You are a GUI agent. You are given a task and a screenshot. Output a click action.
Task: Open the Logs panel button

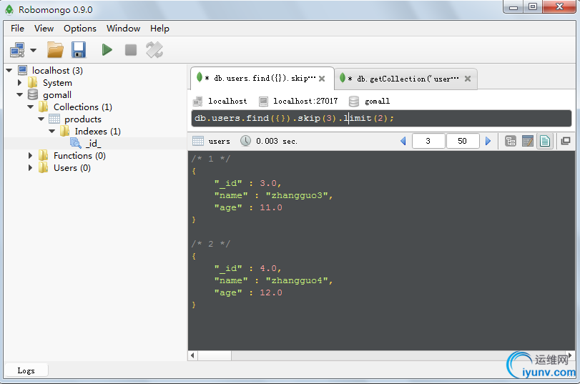[x=26, y=370]
